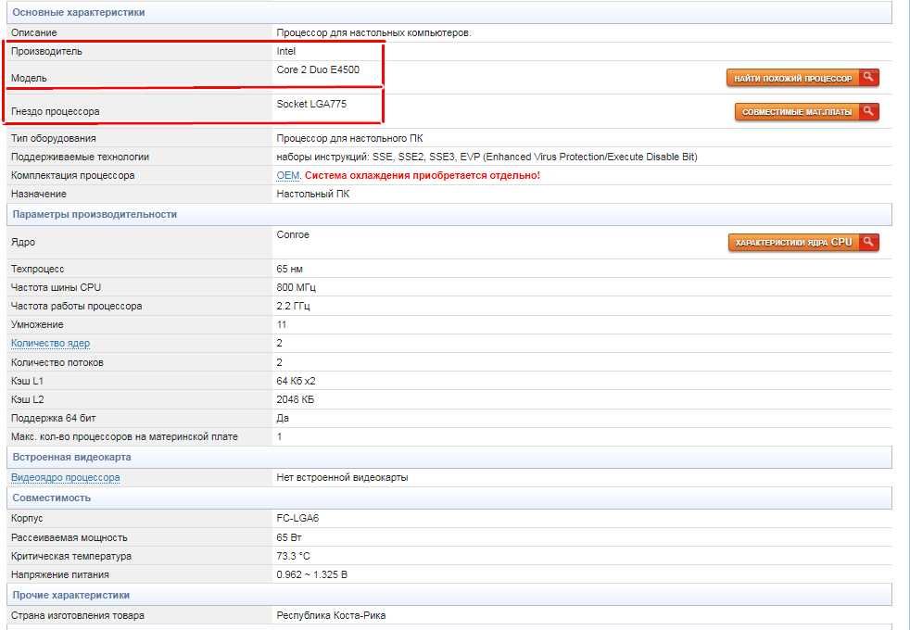Click the ХАРАКТЕРИСТИКИ ЯДРА CPU button
Screen dimensions: 910x630
tap(803, 242)
